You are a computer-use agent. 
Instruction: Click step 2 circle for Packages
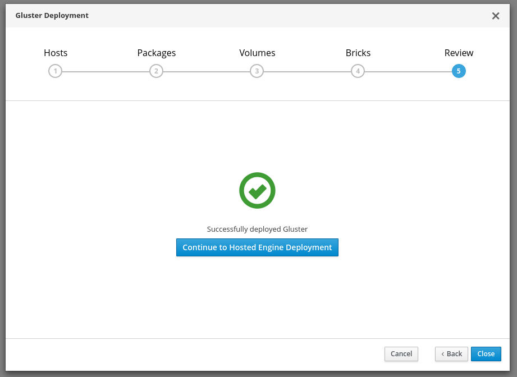pyautogui.click(x=156, y=71)
